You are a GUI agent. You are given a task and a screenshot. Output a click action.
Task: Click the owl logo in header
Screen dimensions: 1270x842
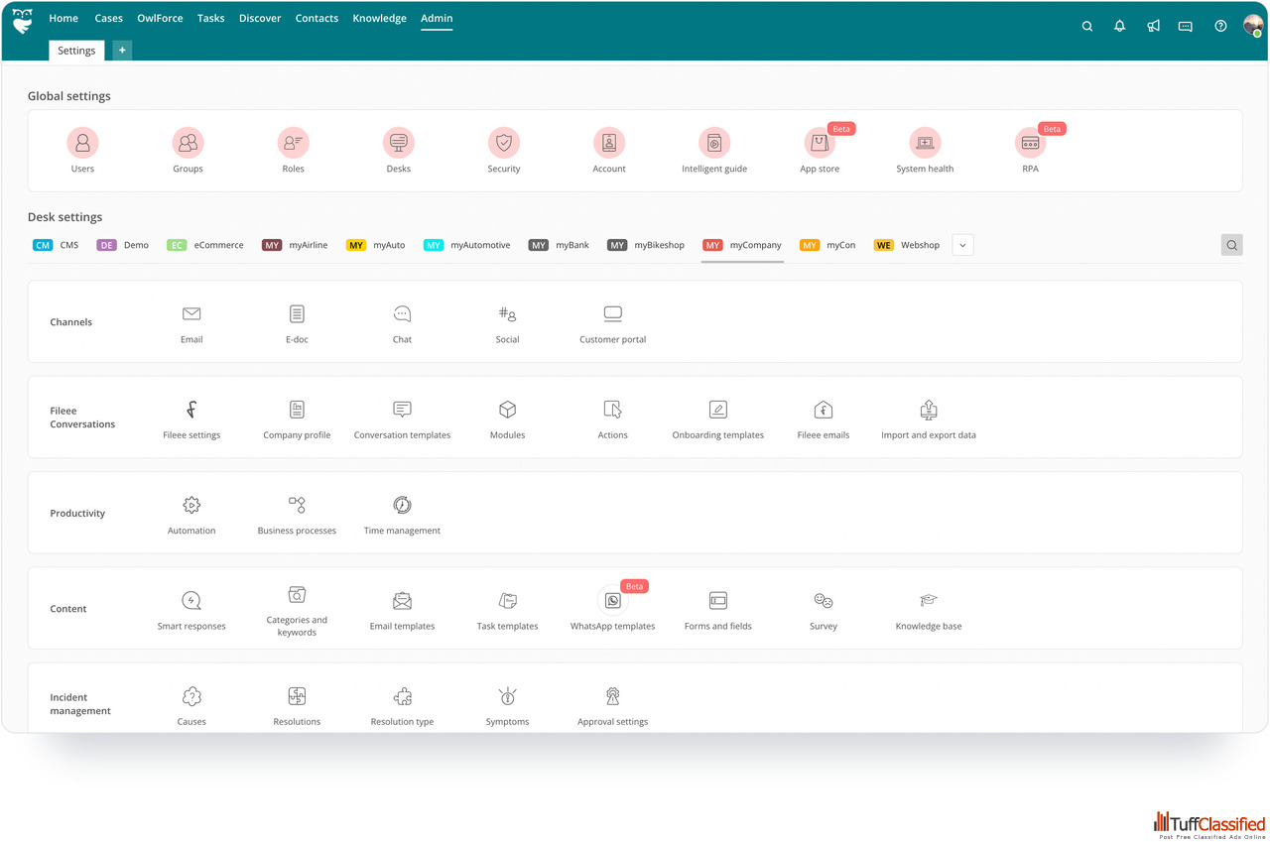(x=23, y=21)
